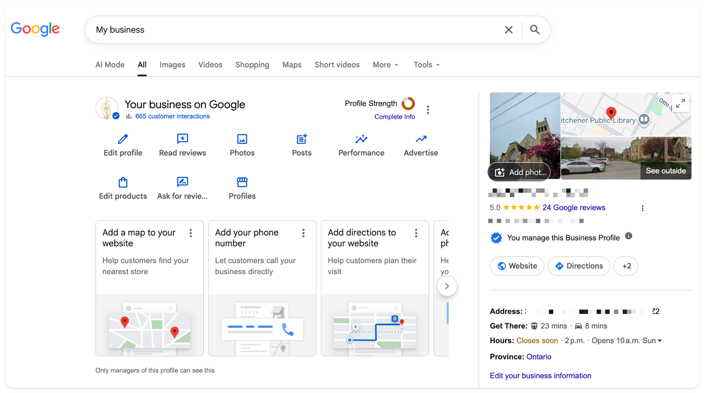This screenshot has height=393, width=705.
Task: Click Edit your business information link
Action: pyautogui.click(x=540, y=376)
